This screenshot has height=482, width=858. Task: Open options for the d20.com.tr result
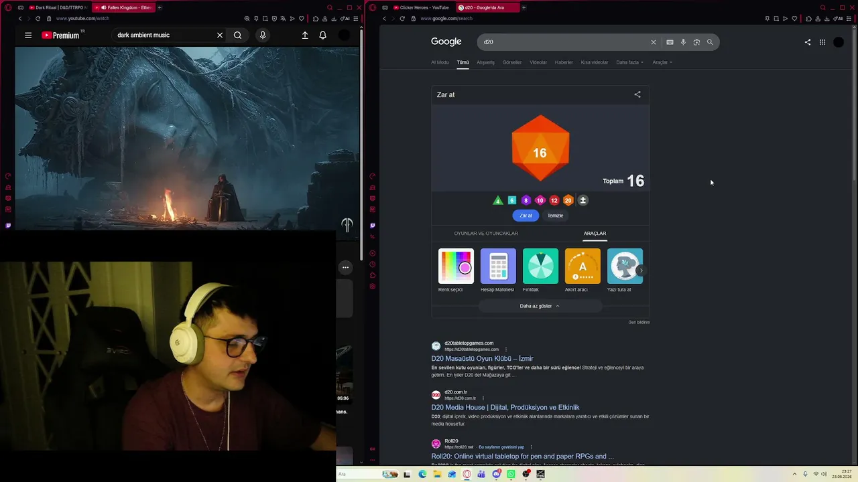click(483, 398)
